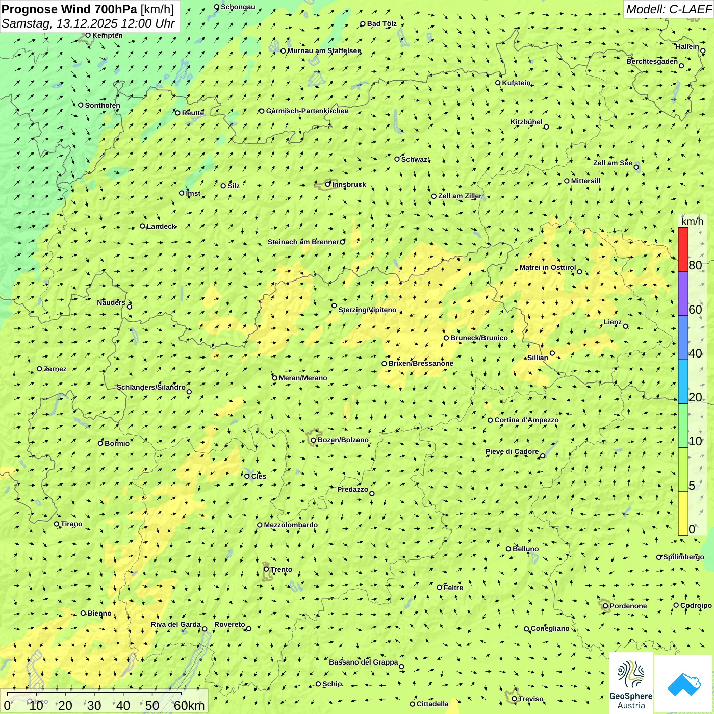
Task: Click the Pordenone city marker
Action: click(x=605, y=606)
